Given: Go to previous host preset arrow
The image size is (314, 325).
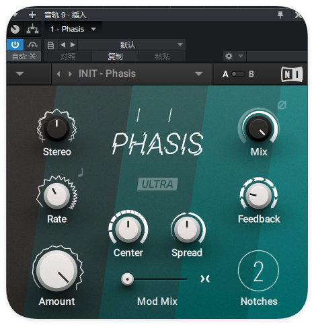Looking at the screenshot, I should coord(63,45).
